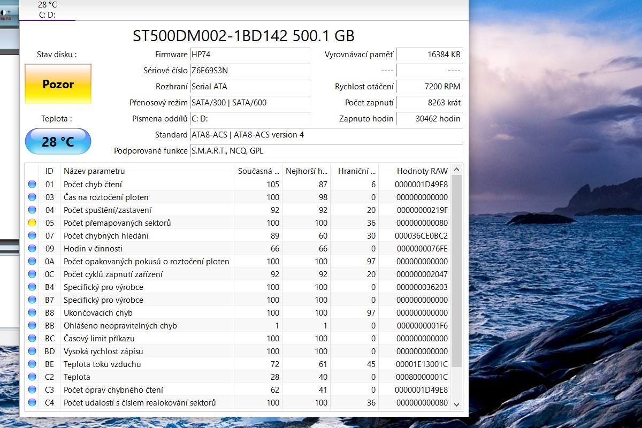The image size is (642, 428).
Task: Click the ID column header
Action: 49,171
